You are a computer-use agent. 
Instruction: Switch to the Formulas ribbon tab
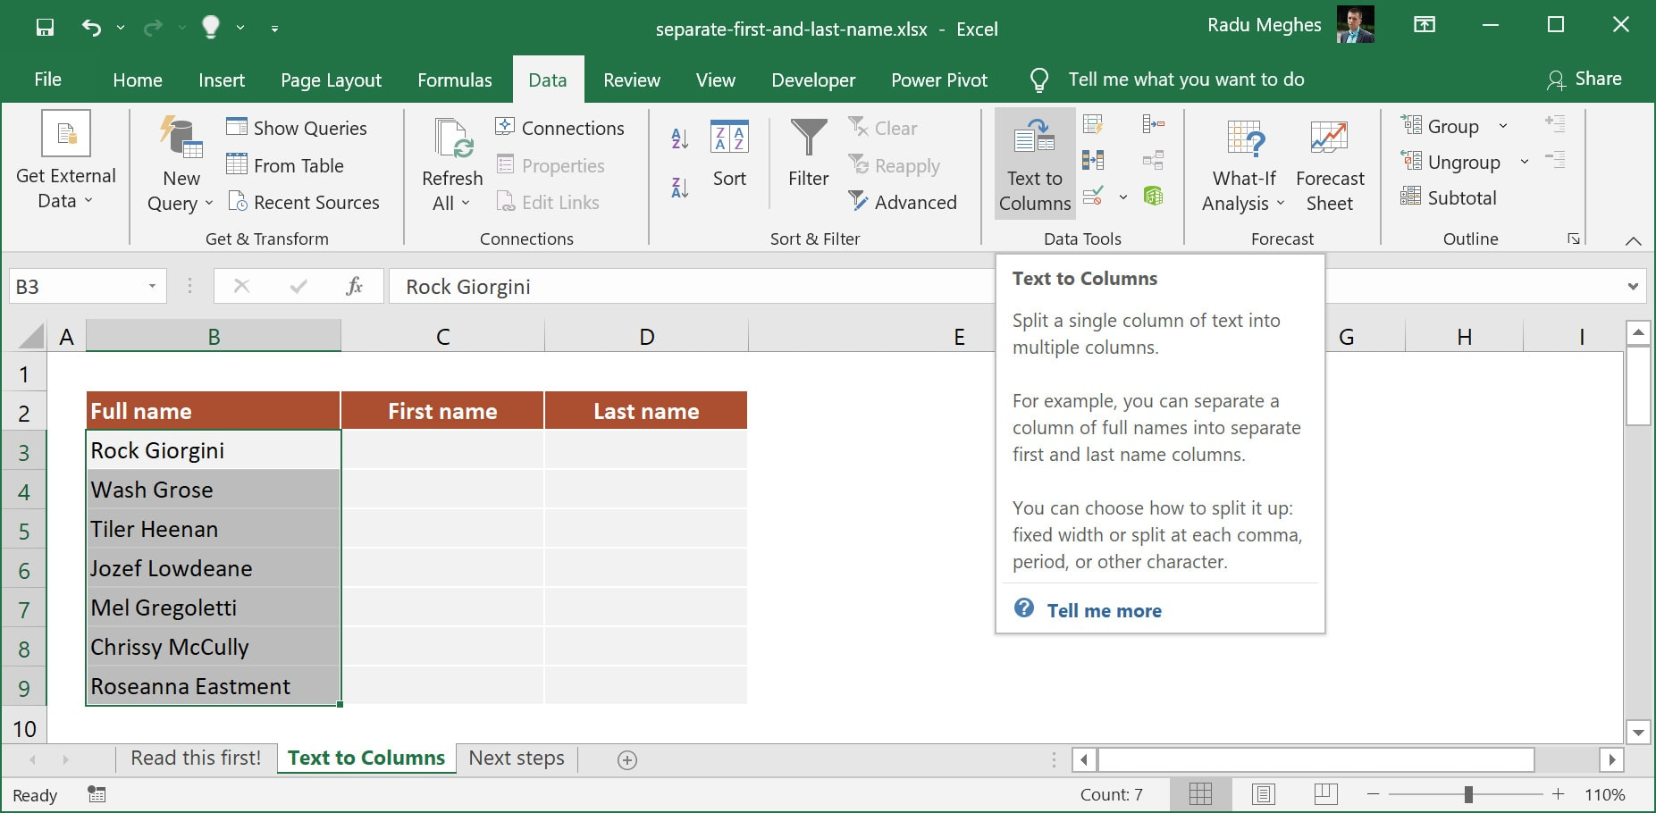pyautogui.click(x=454, y=80)
